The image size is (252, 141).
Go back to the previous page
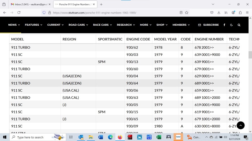[x=5, y=13]
